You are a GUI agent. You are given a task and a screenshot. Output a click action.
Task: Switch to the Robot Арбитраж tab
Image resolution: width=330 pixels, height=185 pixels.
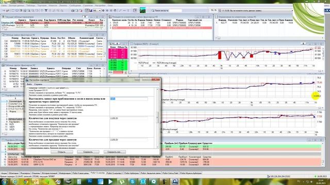(x=131, y=173)
